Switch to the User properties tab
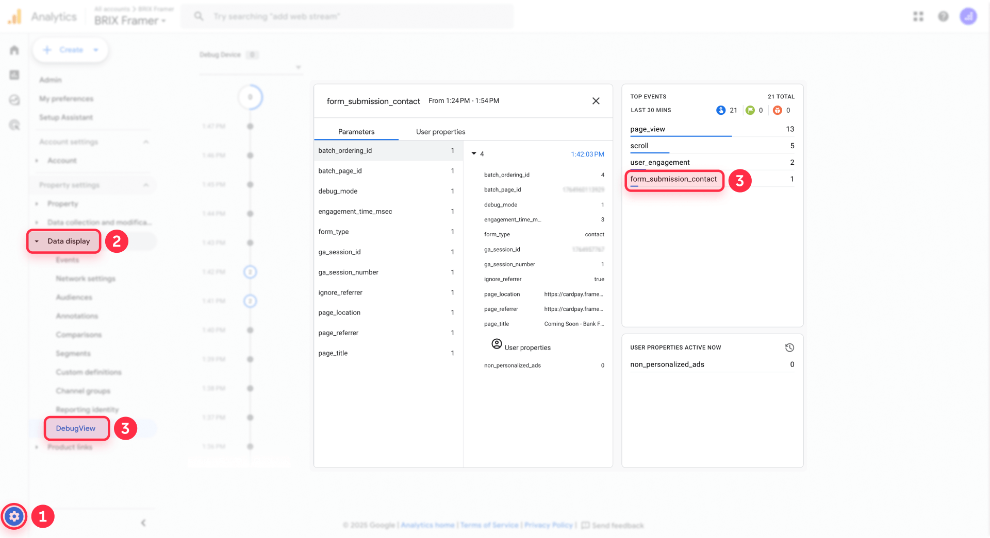This screenshot has width=990, height=538. coord(440,132)
